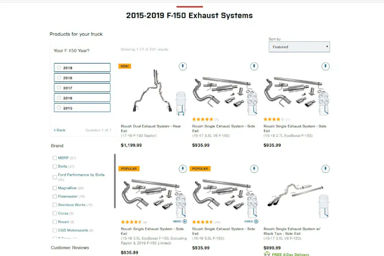The image size is (384, 256).
Task: Select the 2019 F-150 year option
Action: (x=82, y=68)
